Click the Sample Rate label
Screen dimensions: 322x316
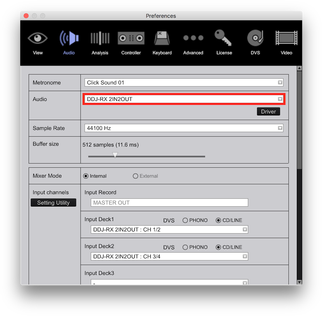pyautogui.click(x=48, y=128)
